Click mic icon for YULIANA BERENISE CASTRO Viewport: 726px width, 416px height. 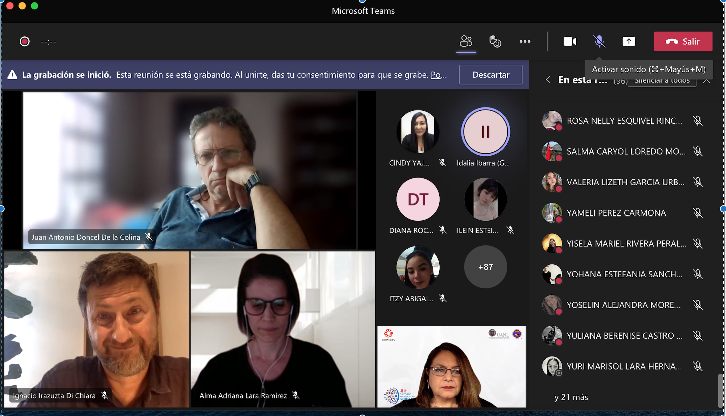click(x=698, y=335)
